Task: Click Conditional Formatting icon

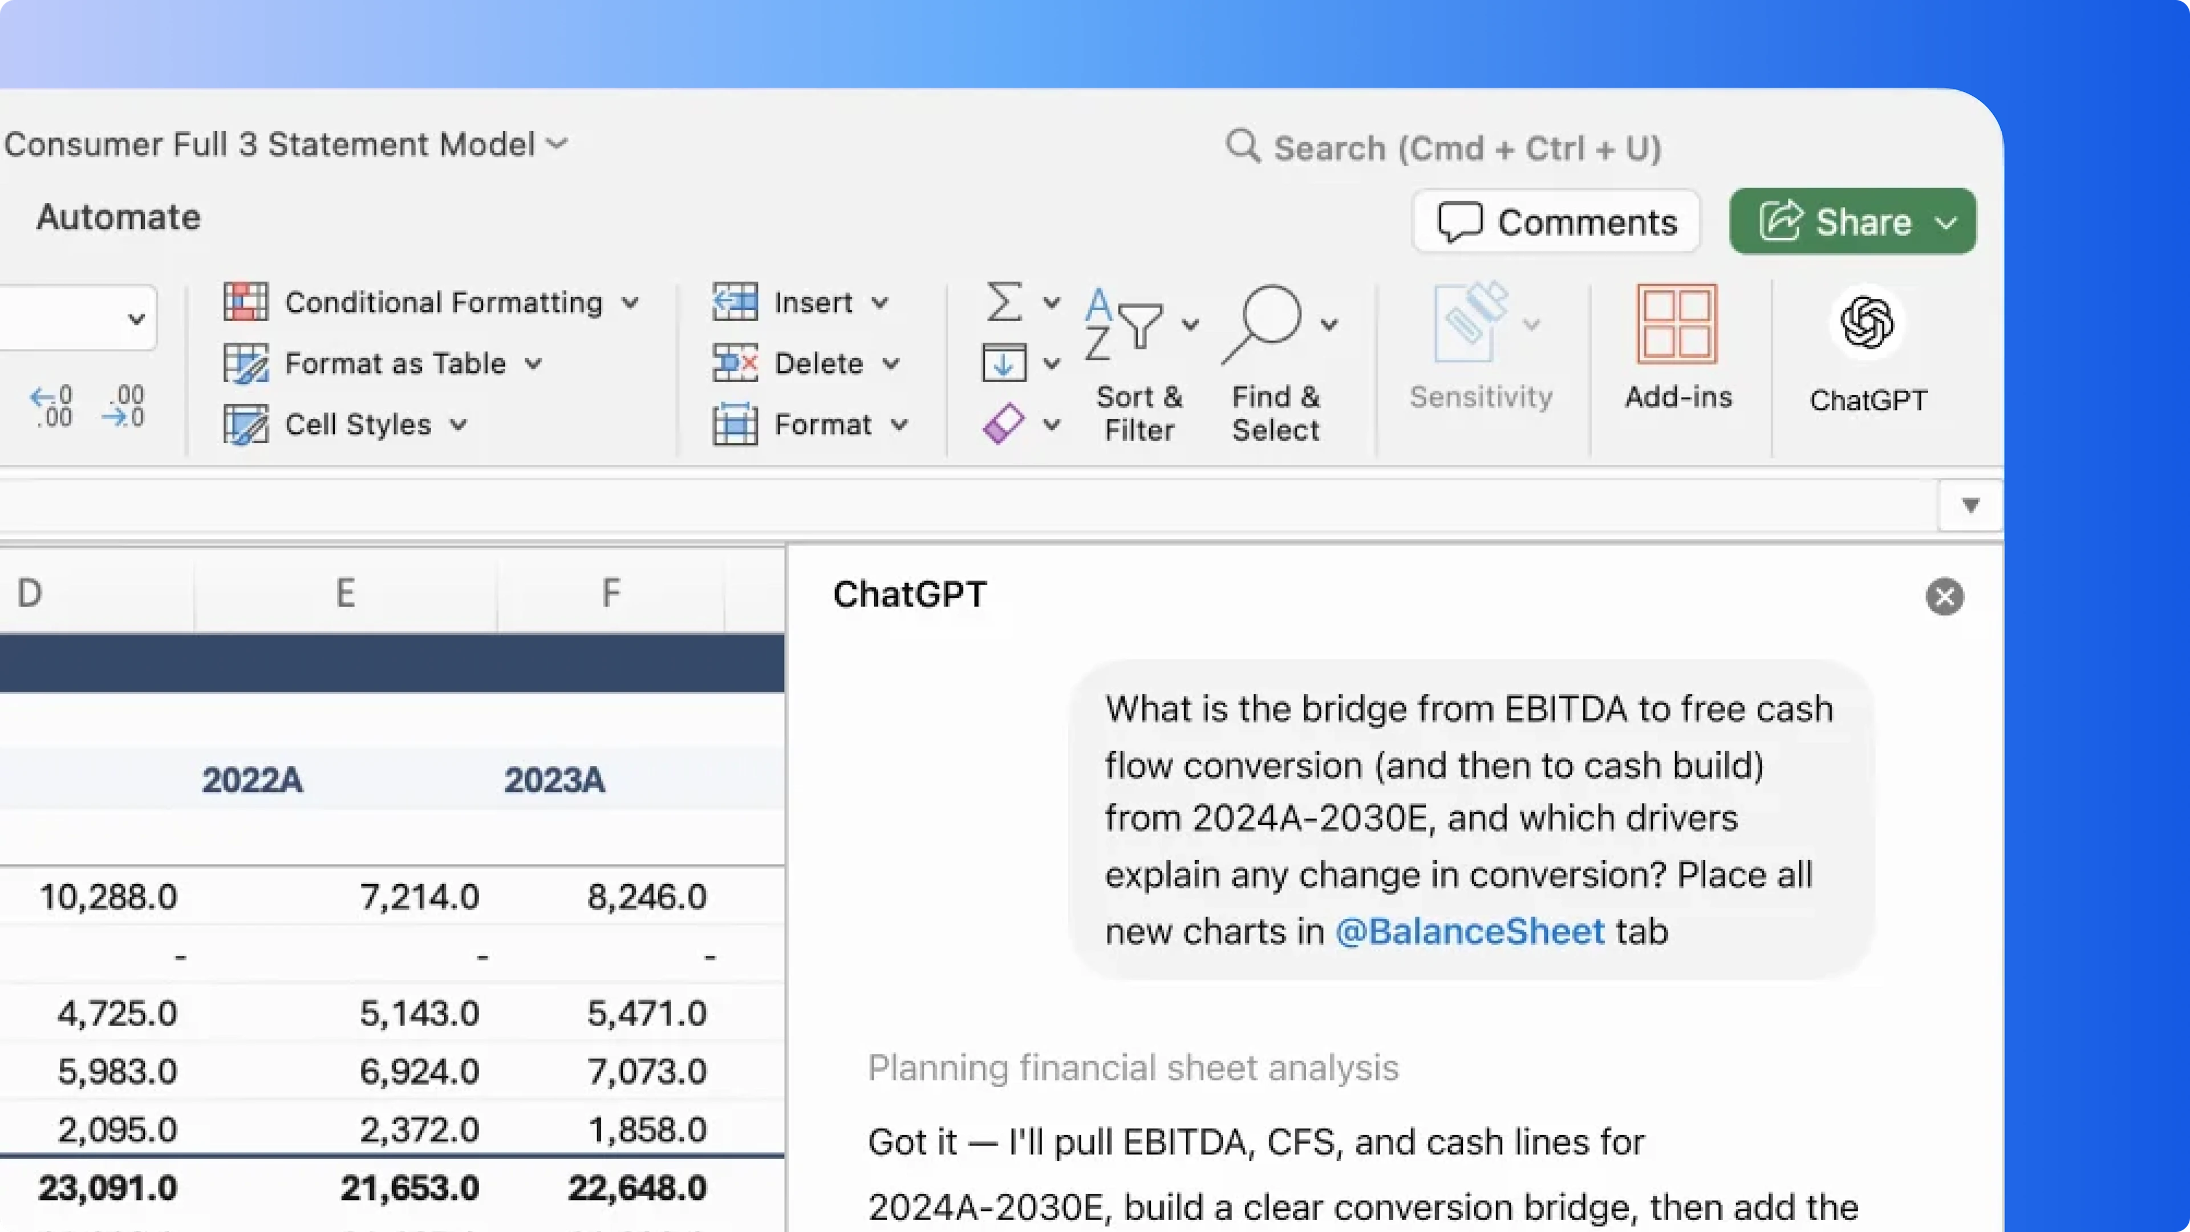Action: tap(246, 302)
